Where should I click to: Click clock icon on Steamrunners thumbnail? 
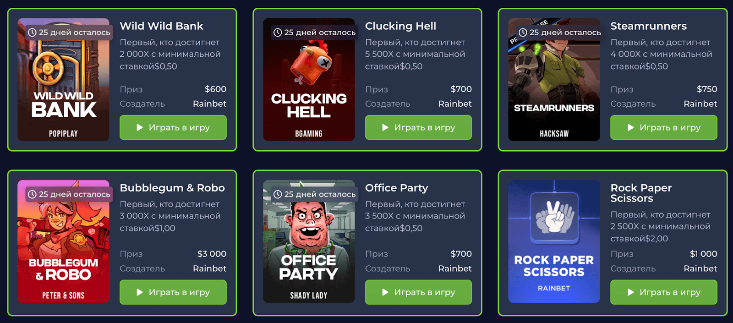[523, 33]
